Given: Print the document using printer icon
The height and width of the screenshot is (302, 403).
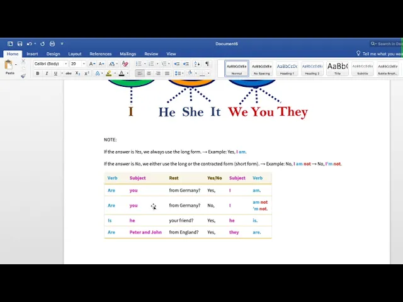Looking at the screenshot, I should pos(52,43).
